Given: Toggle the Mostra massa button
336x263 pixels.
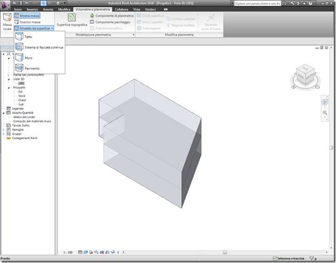Looking at the screenshot, I should click(x=27, y=16).
